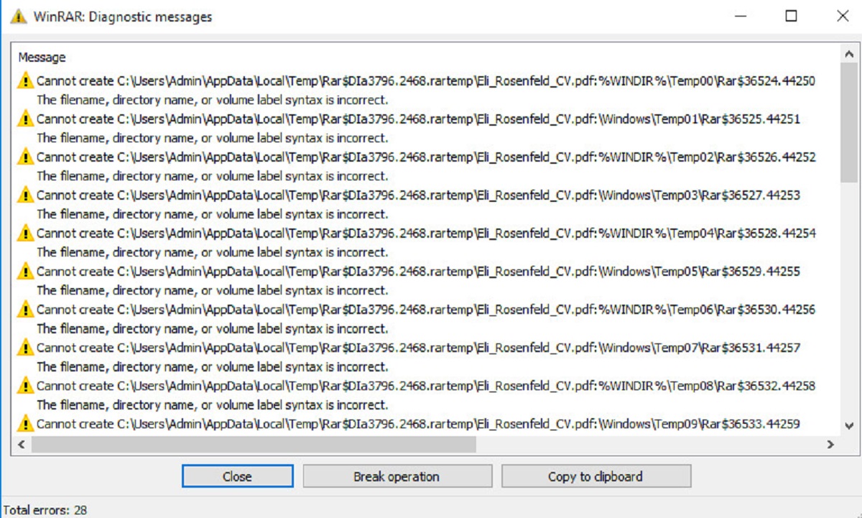Click warning icon beside the Temp07 error
Viewport: 862px width, 518px height.
26,348
